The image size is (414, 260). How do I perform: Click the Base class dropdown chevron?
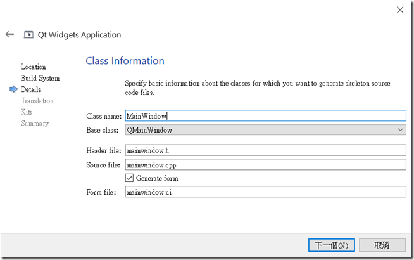[400, 130]
